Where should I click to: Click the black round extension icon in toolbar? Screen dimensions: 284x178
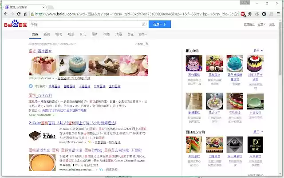264,14
